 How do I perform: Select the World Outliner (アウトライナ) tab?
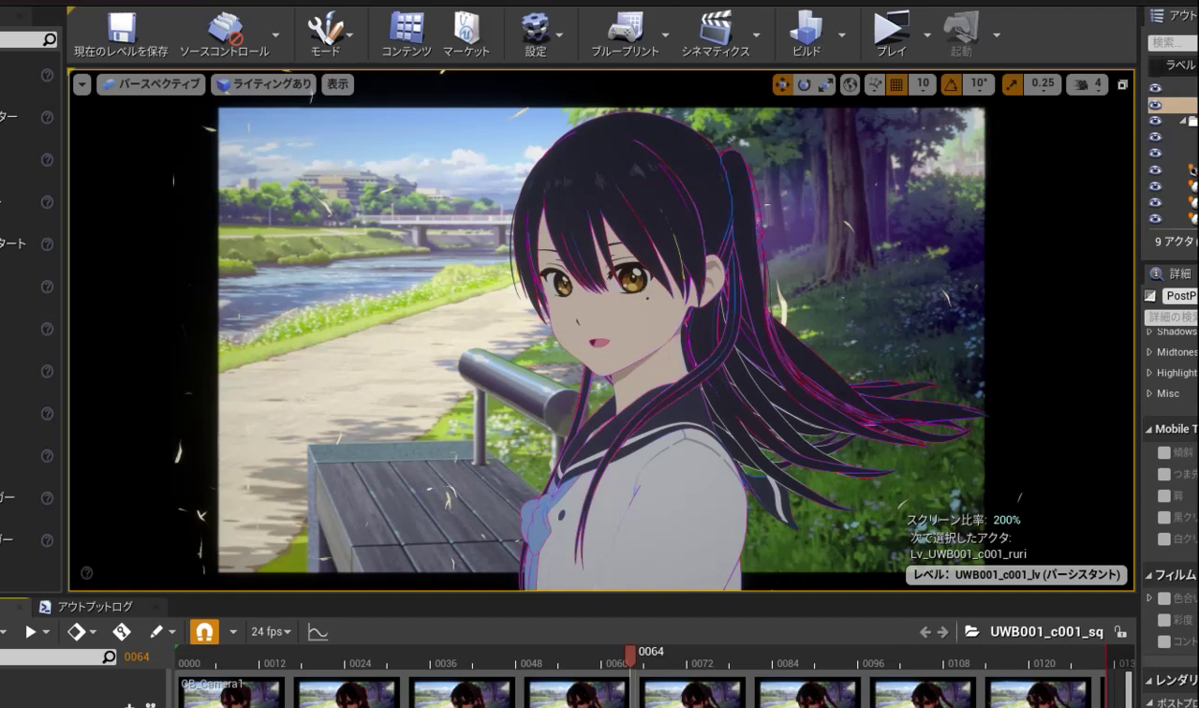coord(1173,15)
